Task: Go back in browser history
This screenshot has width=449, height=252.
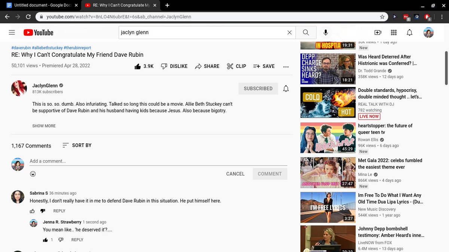Action: (x=7, y=17)
